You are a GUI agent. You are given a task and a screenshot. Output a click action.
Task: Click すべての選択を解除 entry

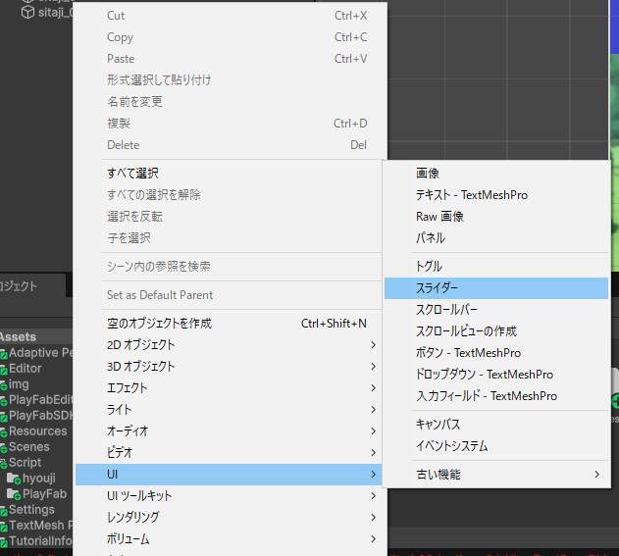click(229, 195)
